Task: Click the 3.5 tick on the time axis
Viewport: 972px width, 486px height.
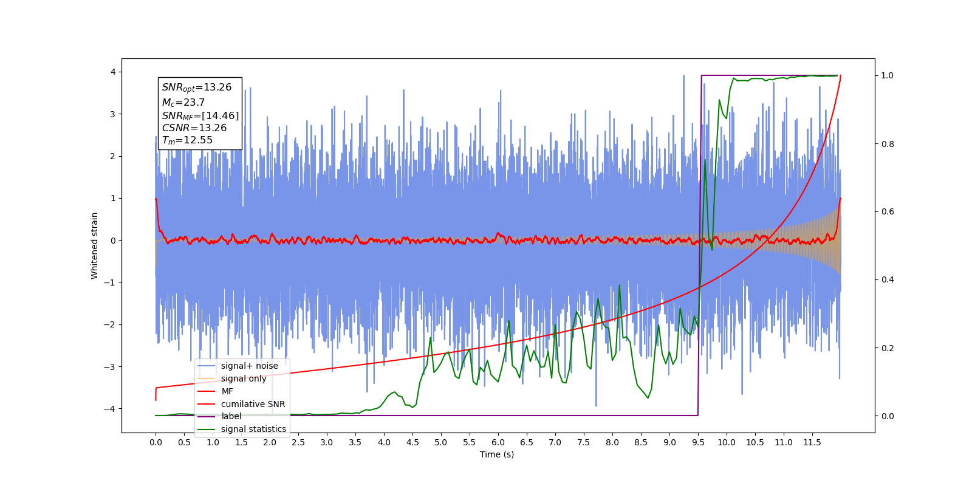Action: (x=355, y=442)
